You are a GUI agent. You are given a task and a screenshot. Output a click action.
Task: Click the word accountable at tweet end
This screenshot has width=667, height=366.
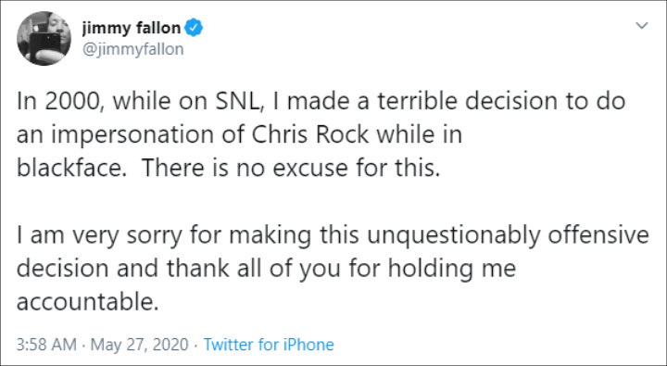pyautogui.click(x=87, y=301)
